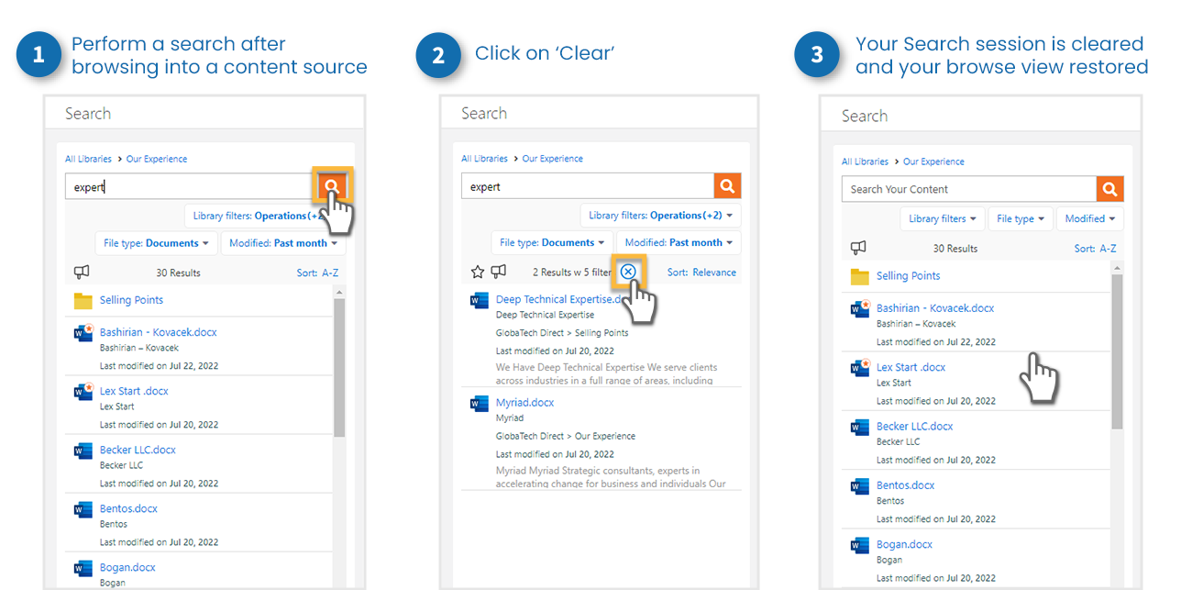Click the megaphone feedback icon in panel 3
This screenshot has width=1181, height=590.
(x=858, y=248)
